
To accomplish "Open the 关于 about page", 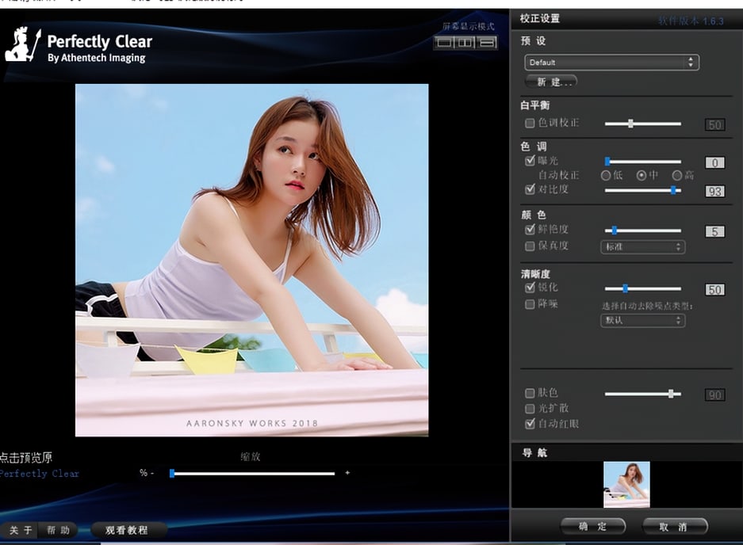I will (x=21, y=530).
